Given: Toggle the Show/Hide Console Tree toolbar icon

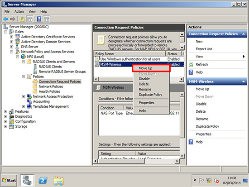Looking at the screenshot, I should 30,19.
